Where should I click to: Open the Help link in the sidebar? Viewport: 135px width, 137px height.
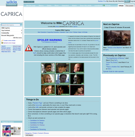tap(14, 51)
